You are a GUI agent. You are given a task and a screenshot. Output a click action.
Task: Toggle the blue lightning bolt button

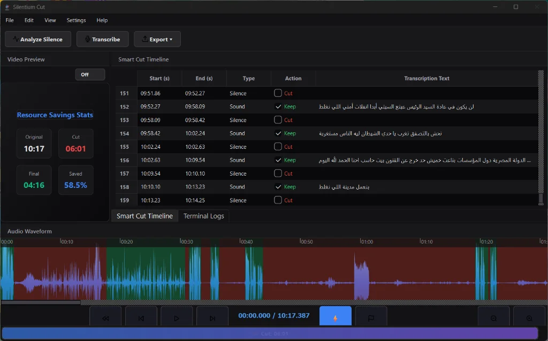pos(335,316)
